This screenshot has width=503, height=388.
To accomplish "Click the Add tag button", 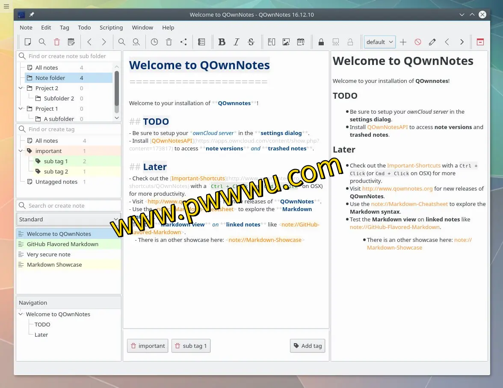I will (307, 346).
